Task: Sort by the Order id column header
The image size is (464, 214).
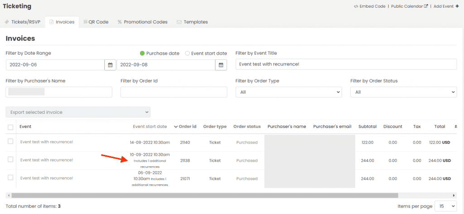Action: click(x=185, y=126)
